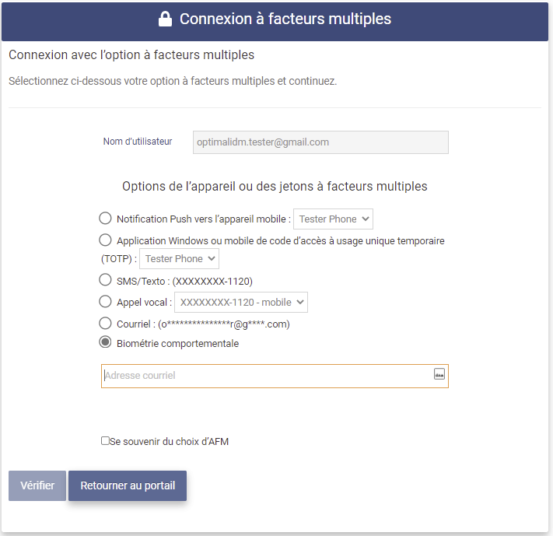The width and height of the screenshot is (553, 536).
Task: Select the SMS/Texto radio option
Action: pos(105,279)
